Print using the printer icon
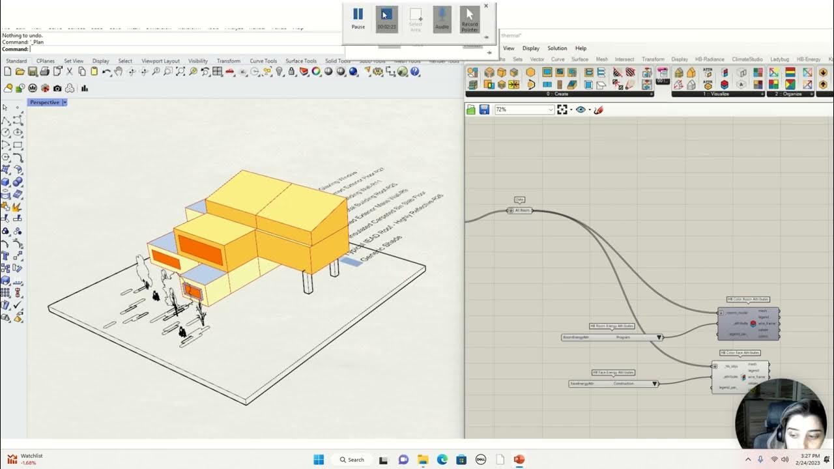The image size is (834, 469). click(x=44, y=71)
